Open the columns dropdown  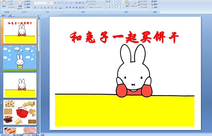84,8
